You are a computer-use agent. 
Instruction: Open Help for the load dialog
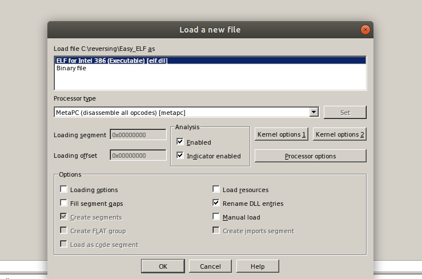[x=258, y=266]
